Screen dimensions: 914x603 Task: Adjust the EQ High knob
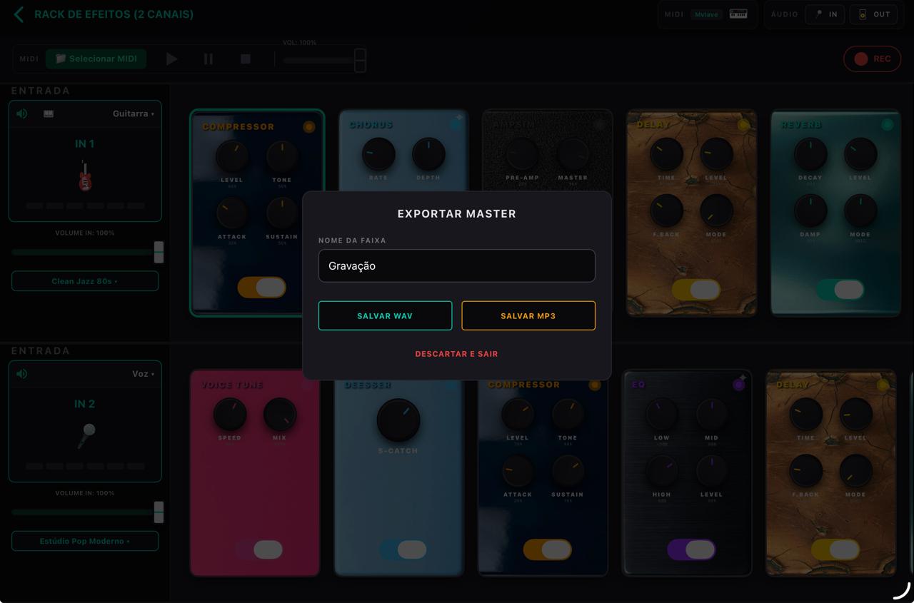(662, 471)
